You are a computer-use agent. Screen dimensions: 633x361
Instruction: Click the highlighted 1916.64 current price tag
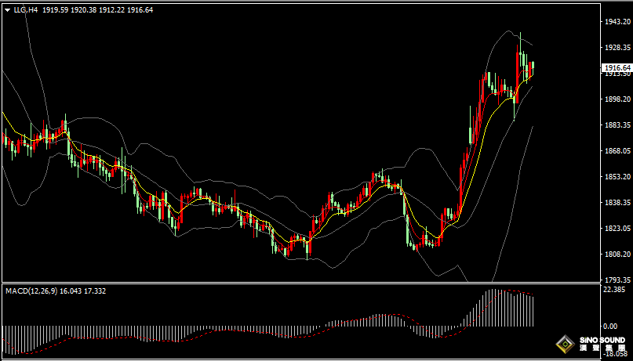617,68
